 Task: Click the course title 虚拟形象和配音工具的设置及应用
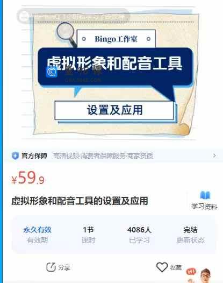pos(80,201)
